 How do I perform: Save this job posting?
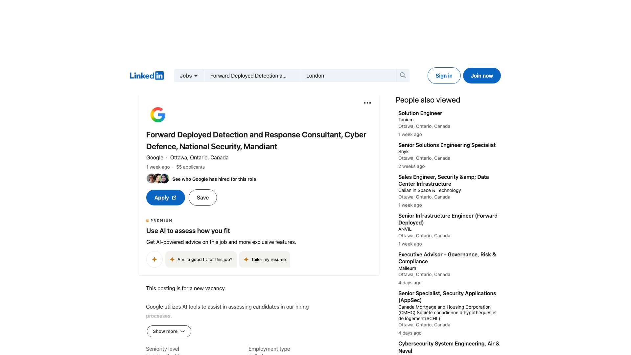click(x=203, y=198)
